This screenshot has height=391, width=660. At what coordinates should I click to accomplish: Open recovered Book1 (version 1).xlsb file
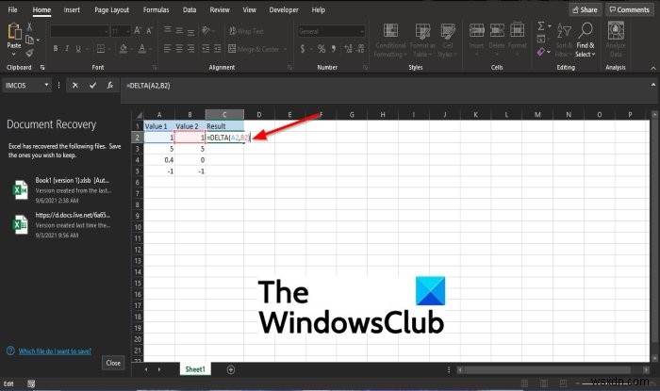[63, 190]
